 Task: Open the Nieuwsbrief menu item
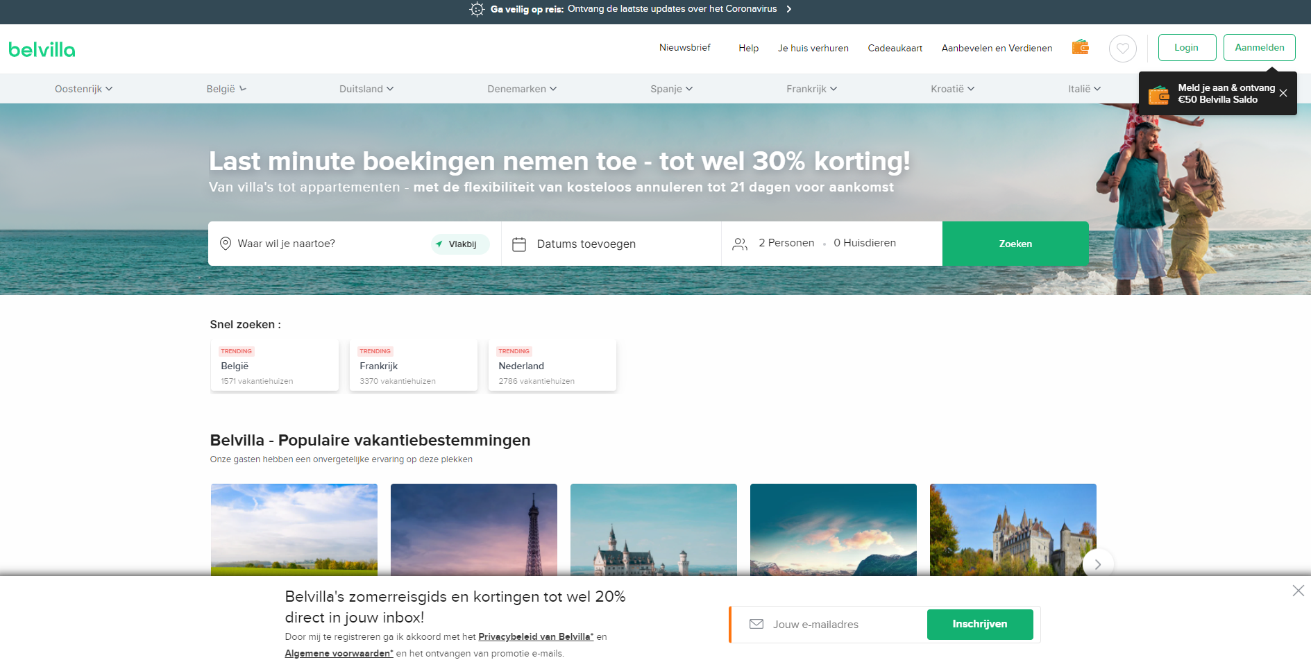coord(685,47)
